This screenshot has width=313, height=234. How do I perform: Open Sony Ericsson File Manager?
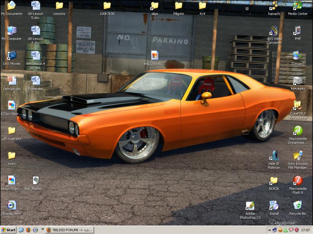pyautogui.click(x=298, y=160)
